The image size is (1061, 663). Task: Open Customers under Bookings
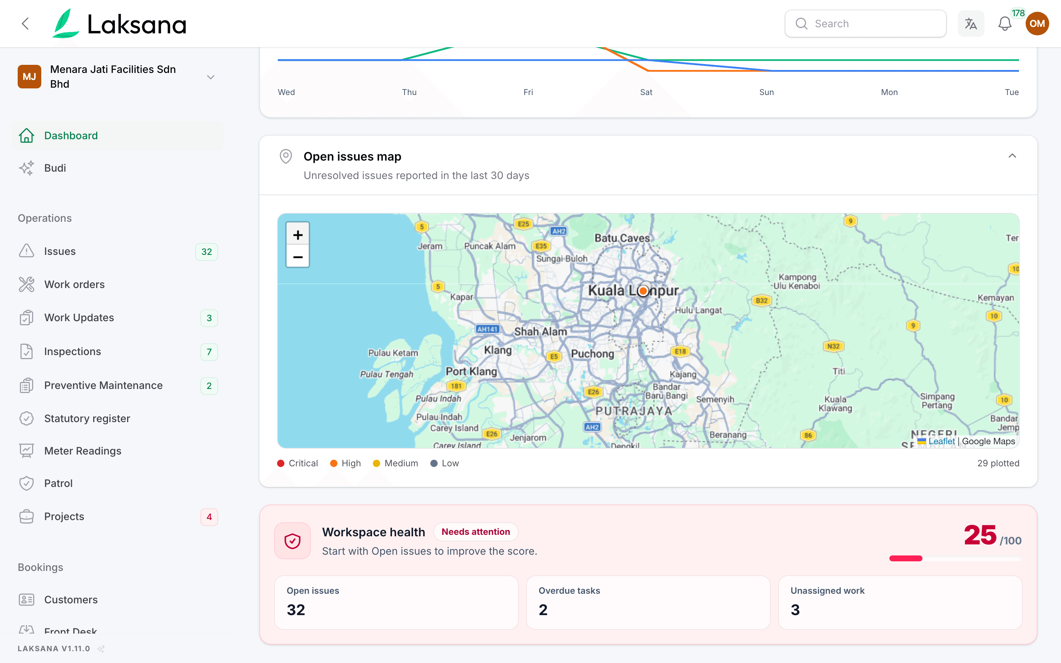click(118, 599)
